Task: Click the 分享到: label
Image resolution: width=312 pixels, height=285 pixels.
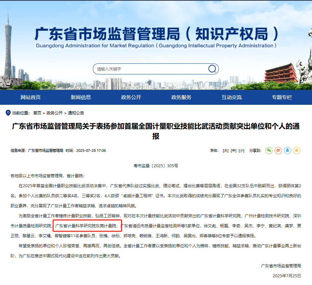Action: [255, 151]
